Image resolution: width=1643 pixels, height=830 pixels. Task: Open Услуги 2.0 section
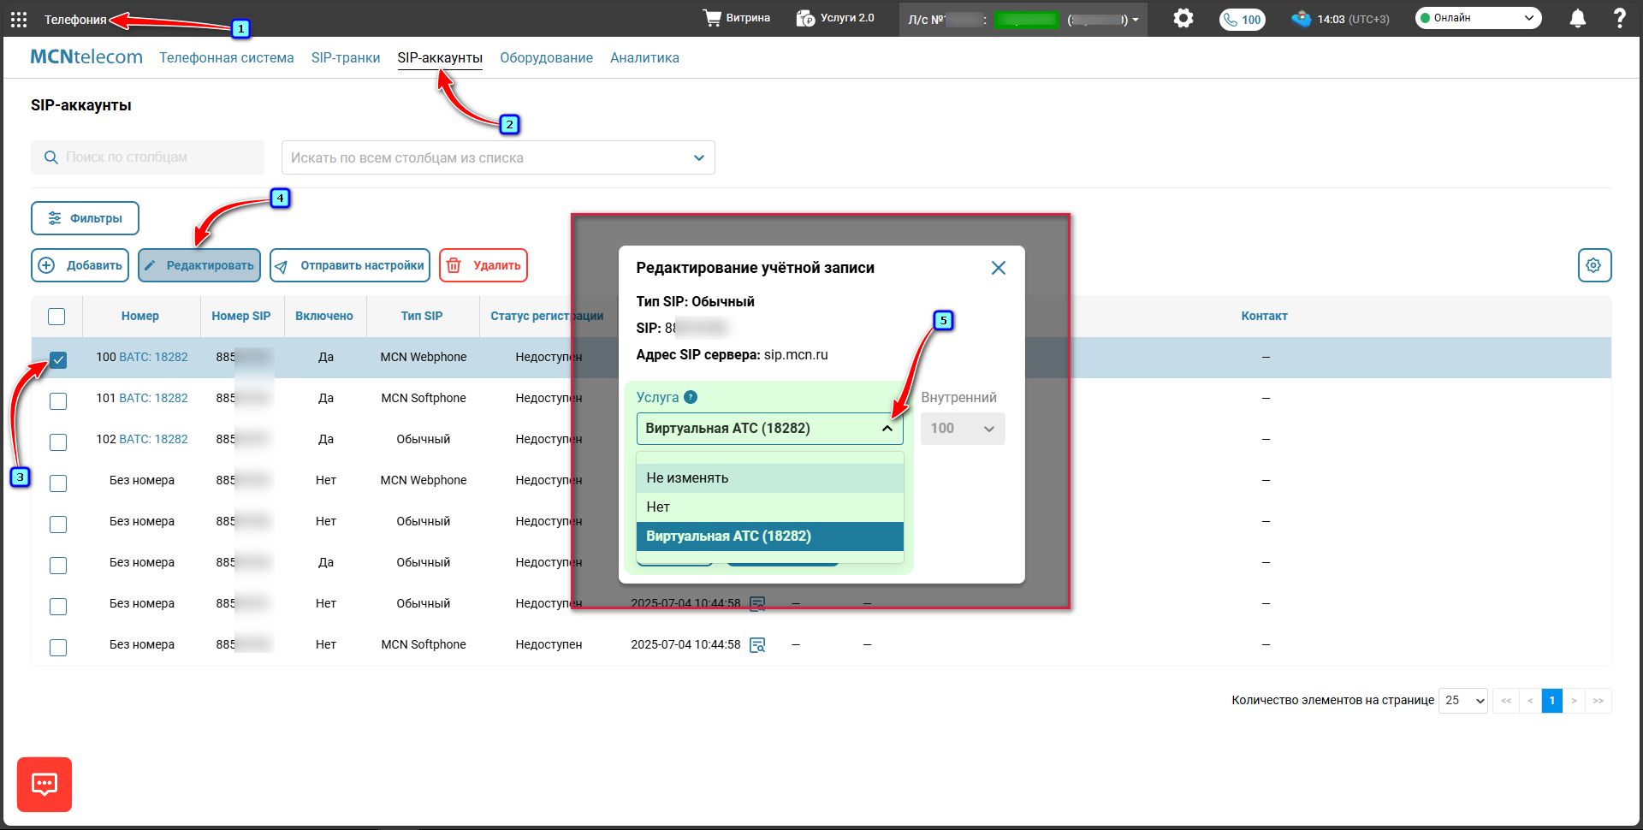835,18
